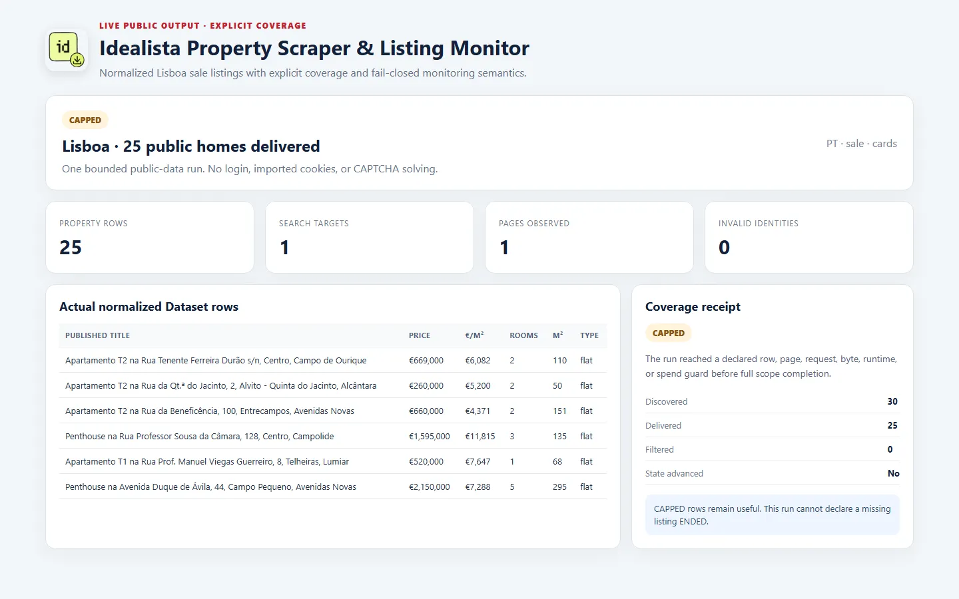Click the Idealista app logo icon
The image size is (959, 599).
click(67, 50)
